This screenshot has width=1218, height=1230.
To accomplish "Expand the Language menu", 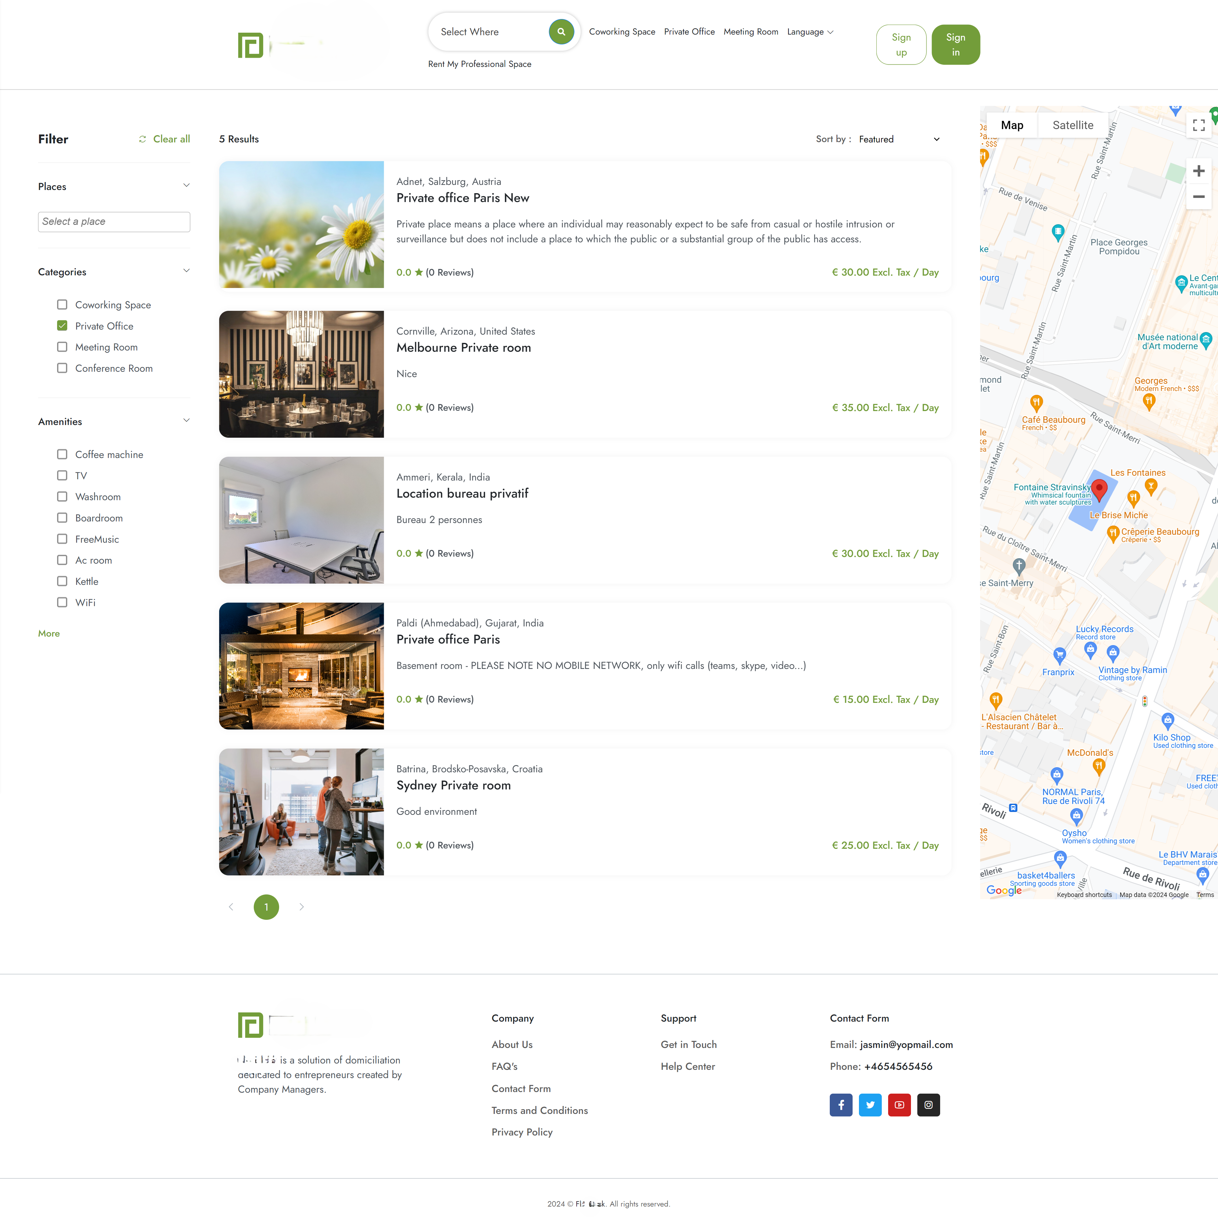I will (x=810, y=32).
